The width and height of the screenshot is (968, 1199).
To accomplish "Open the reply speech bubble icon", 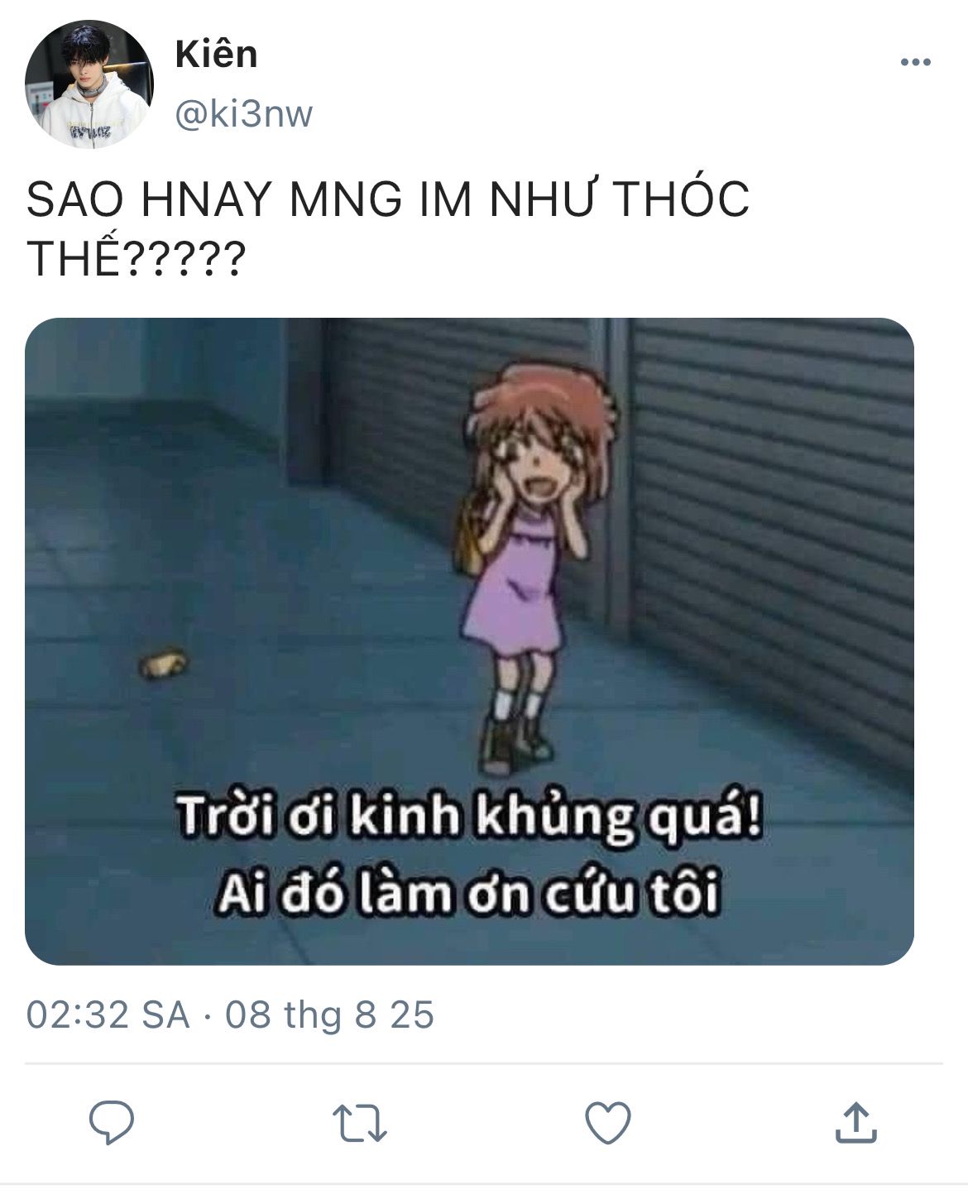I will (x=112, y=1123).
